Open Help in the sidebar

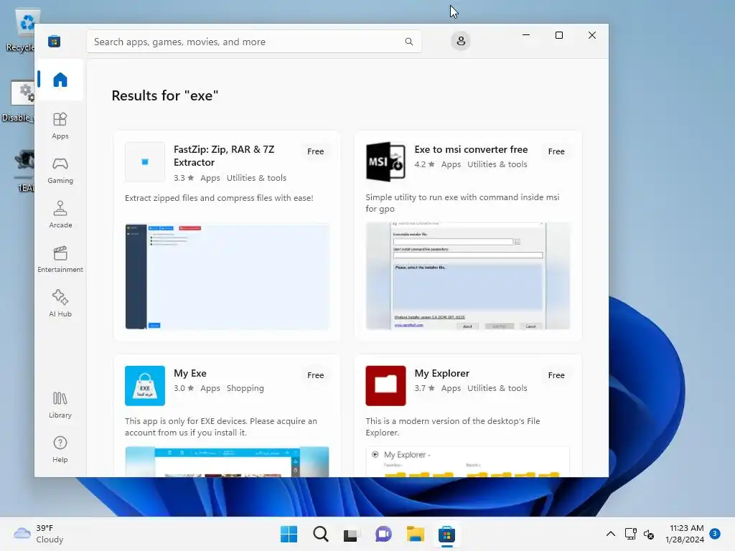coord(60,449)
